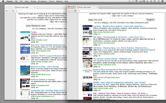Click the forward arrow in left window

(x=10, y=11)
